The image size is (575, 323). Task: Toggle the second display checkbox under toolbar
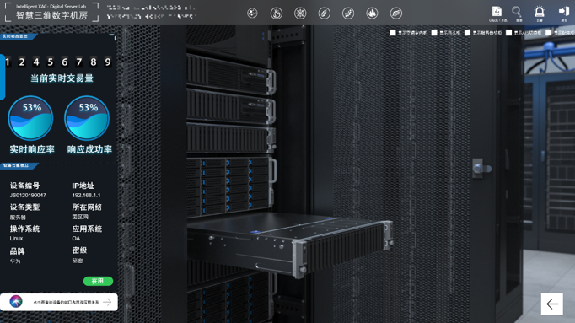[434, 33]
